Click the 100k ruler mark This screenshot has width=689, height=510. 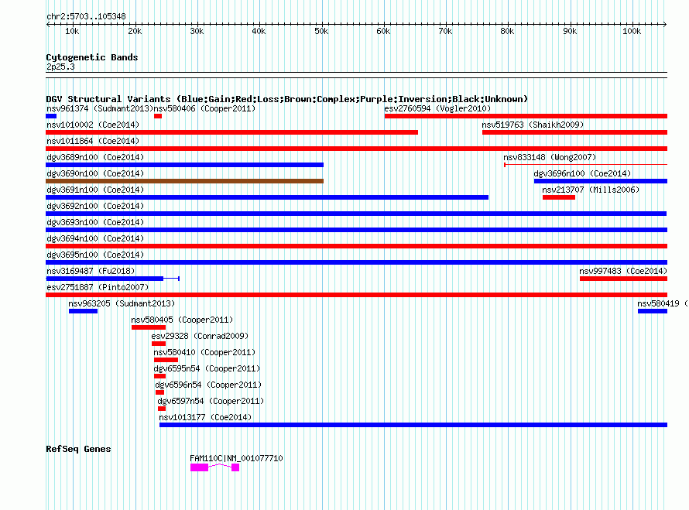point(632,31)
